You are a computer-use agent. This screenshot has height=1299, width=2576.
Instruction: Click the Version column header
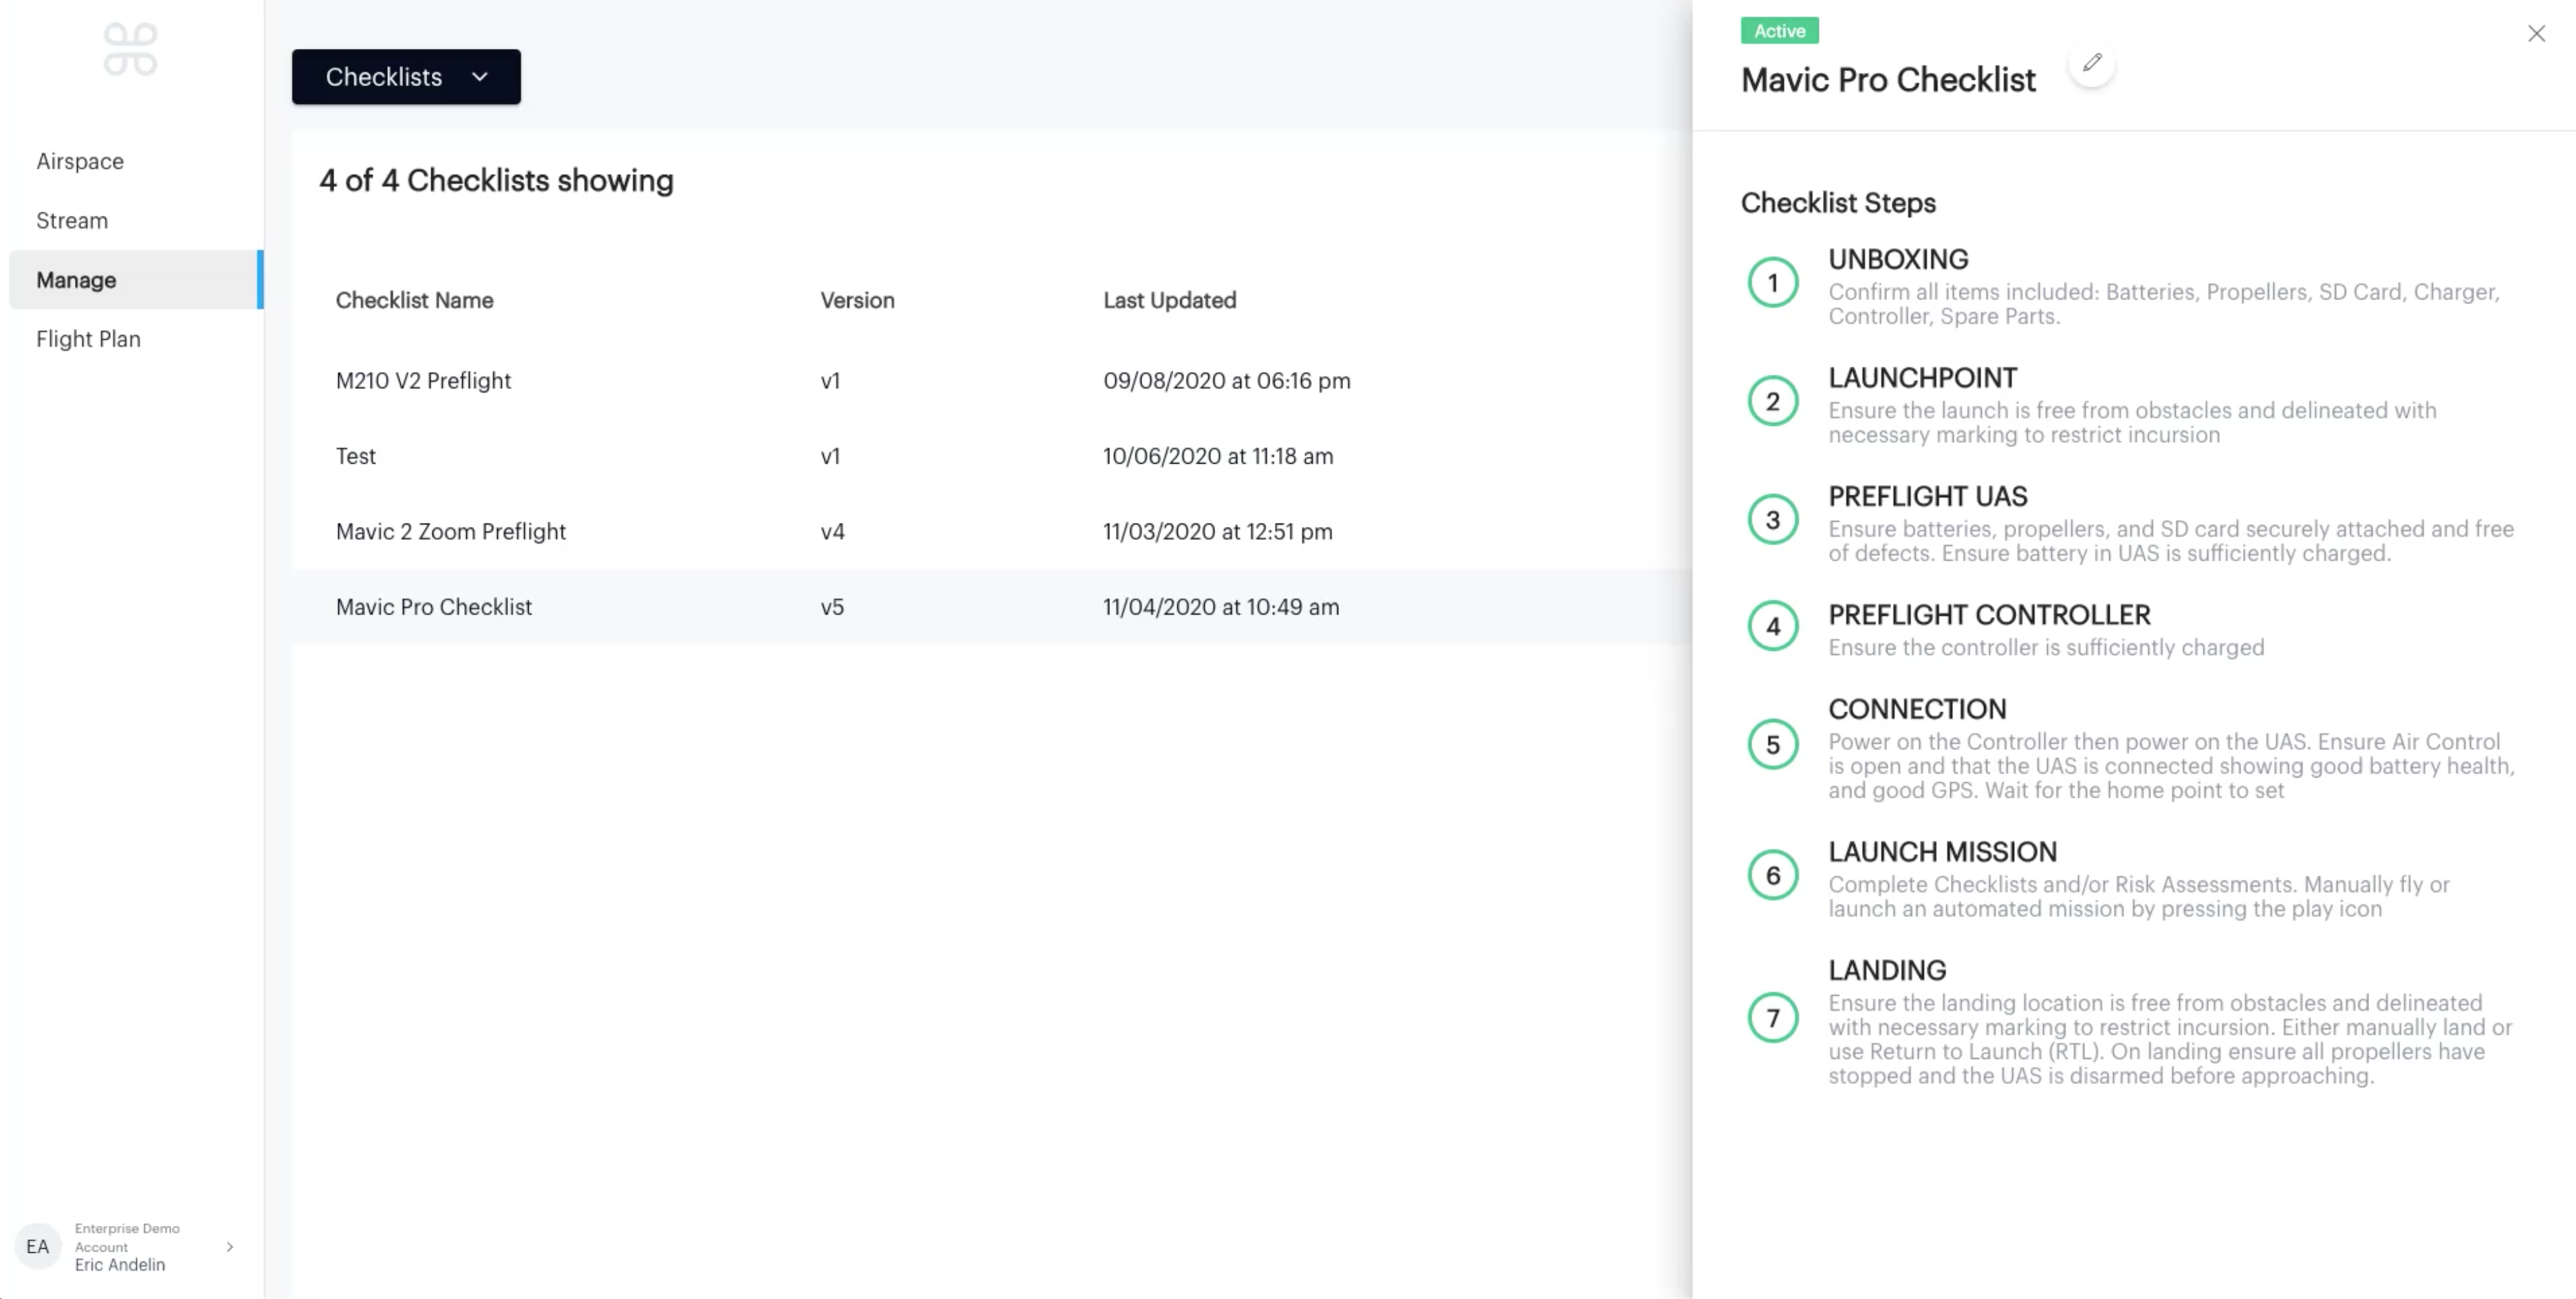point(857,300)
